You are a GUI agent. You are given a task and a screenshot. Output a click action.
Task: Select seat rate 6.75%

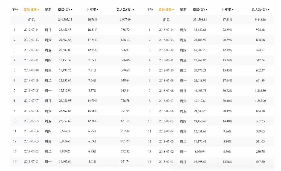[92, 131]
